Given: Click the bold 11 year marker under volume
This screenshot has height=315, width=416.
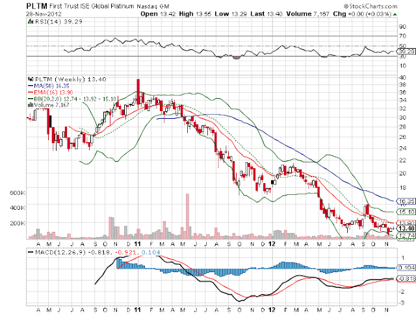Looking at the screenshot, I should tap(138, 244).
